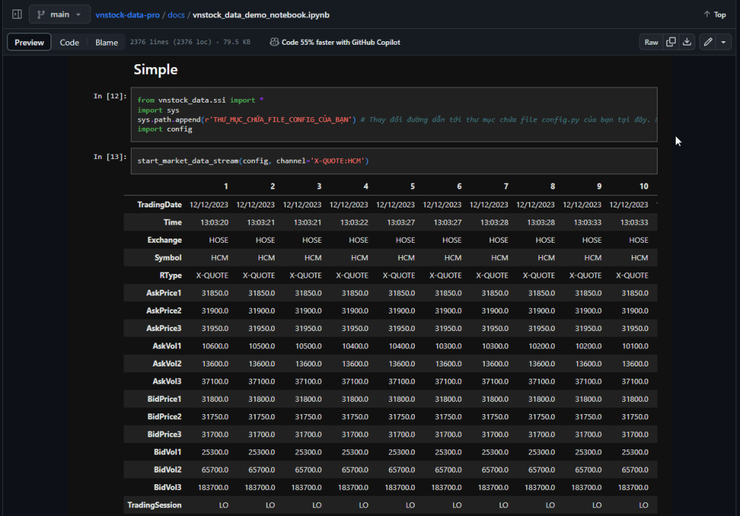Image resolution: width=740 pixels, height=516 pixels.
Task: Click the BidVol3 row header
Action: tap(168, 487)
